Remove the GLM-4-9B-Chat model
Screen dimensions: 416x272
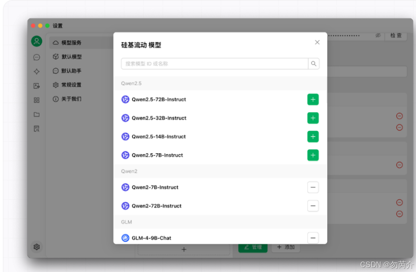313,238
